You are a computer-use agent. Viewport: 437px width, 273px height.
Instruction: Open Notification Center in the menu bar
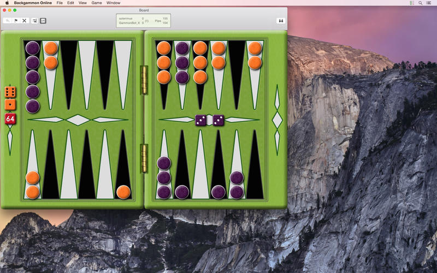coord(429,3)
